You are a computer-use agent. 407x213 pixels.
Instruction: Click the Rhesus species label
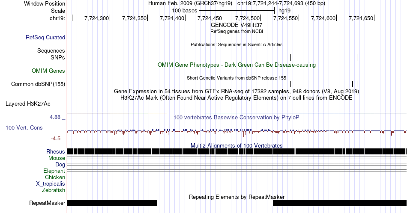pos(56,151)
